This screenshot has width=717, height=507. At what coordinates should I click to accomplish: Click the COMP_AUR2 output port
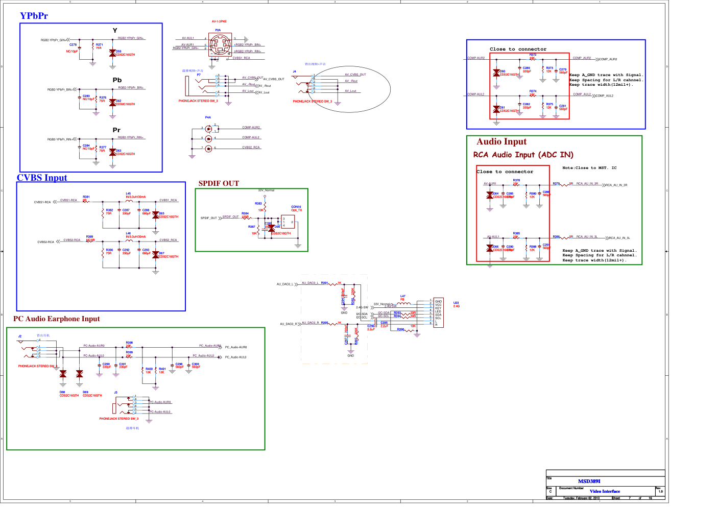(x=608, y=59)
